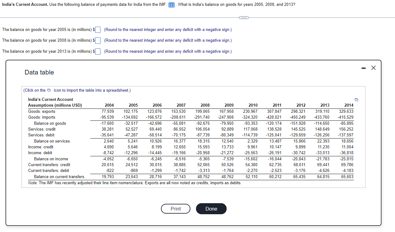Click the 'Balance on current transfers' row label
The height and width of the screenshot is (232, 395).
click(59, 177)
